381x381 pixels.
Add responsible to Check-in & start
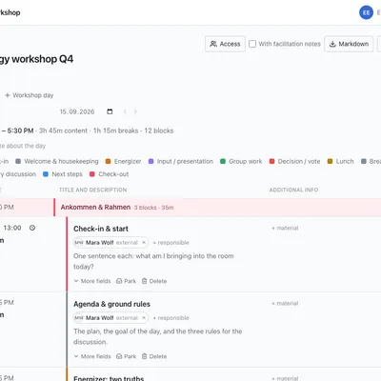click(x=170, y=243)
